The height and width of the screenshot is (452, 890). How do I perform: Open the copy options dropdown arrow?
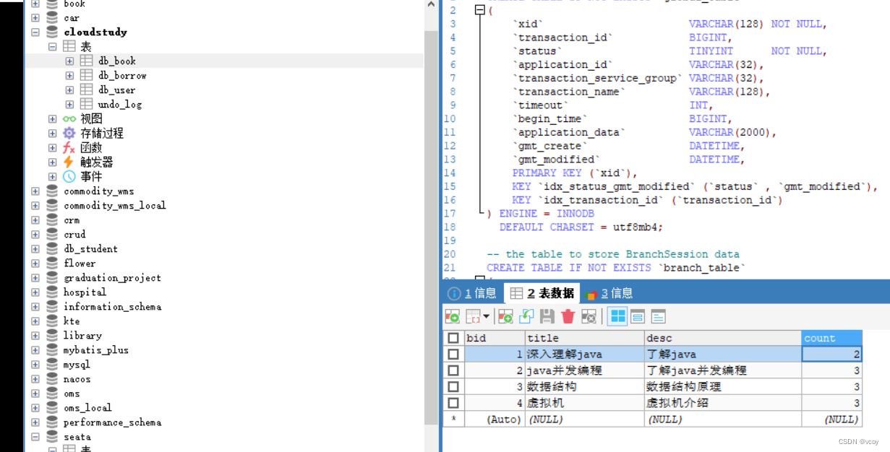(486, 316)
